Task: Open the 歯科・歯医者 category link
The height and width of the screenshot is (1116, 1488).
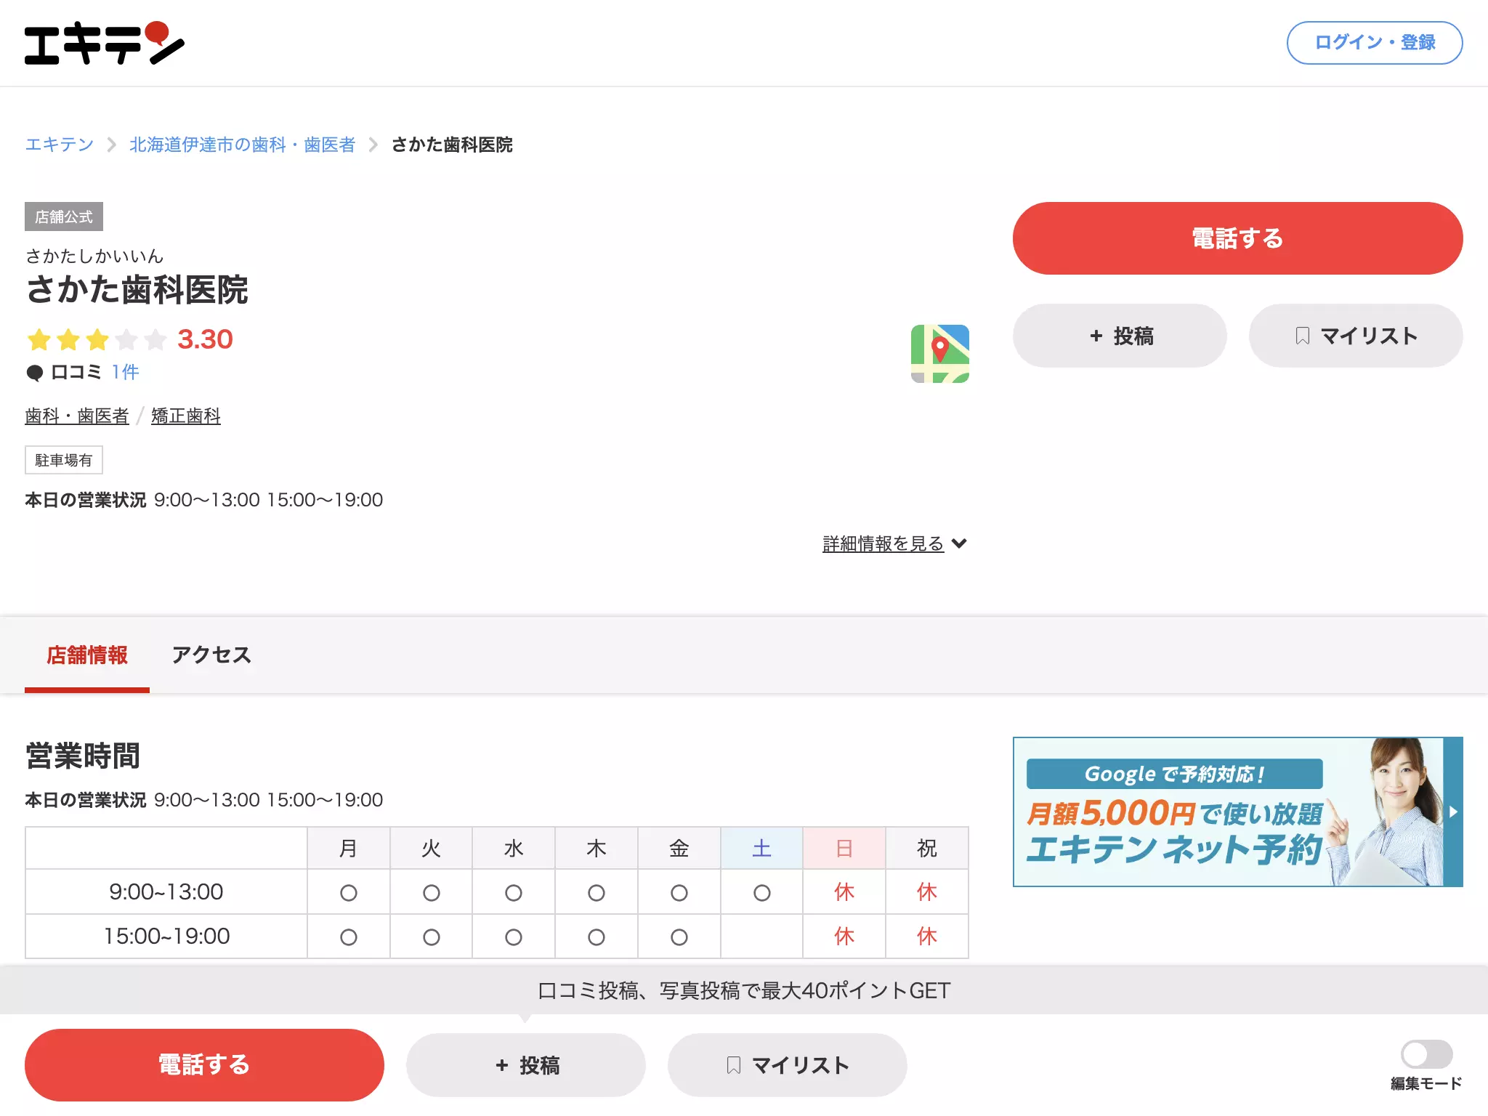Action: tap(77, 416)
